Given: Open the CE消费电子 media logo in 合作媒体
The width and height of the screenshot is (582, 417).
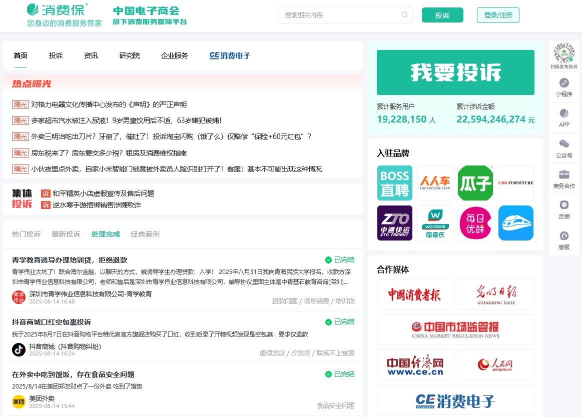Looking at the screenshot, I should tap(455, 400).
